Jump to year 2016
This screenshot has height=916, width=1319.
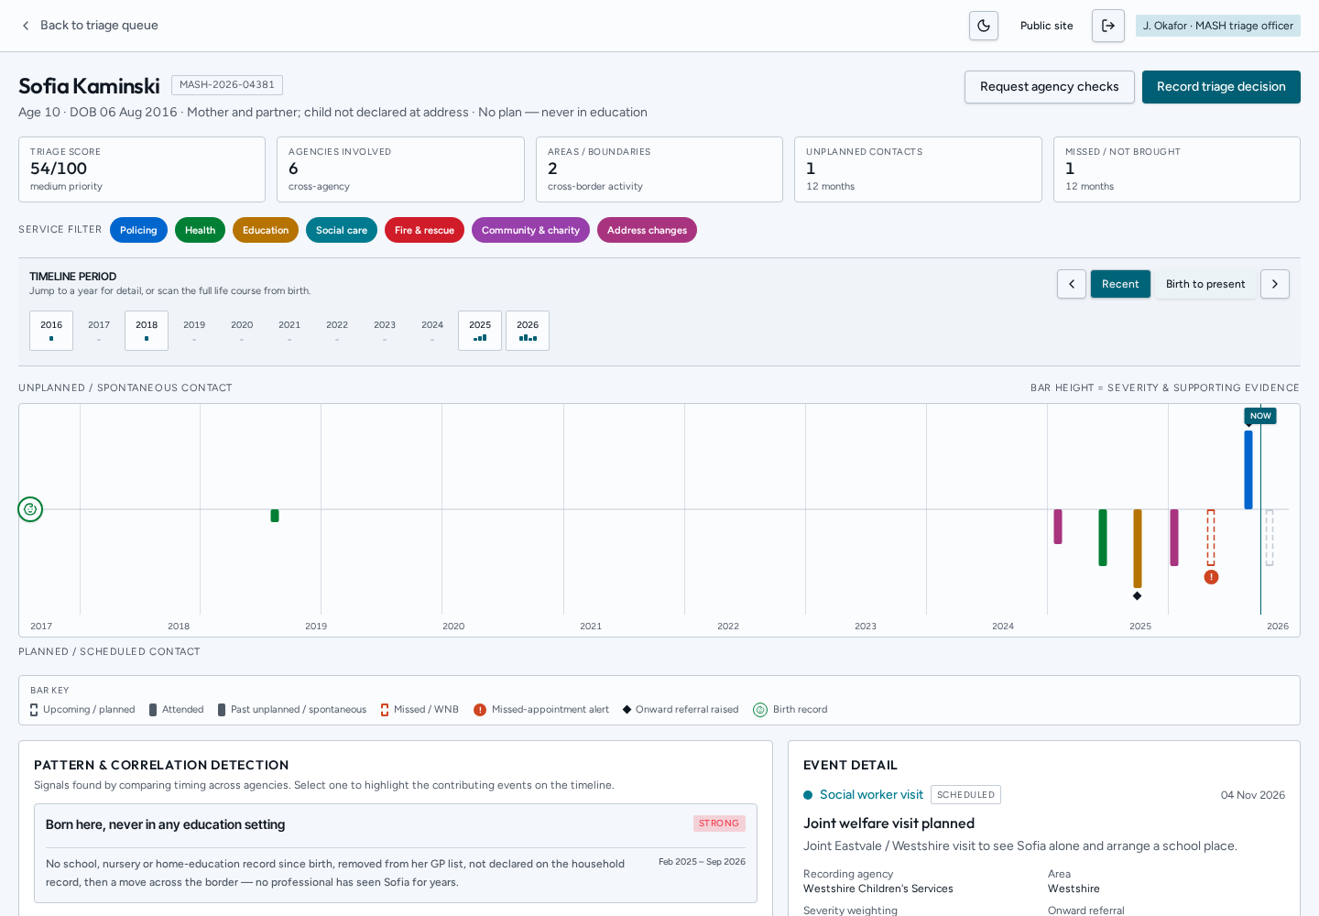point(51,331)
